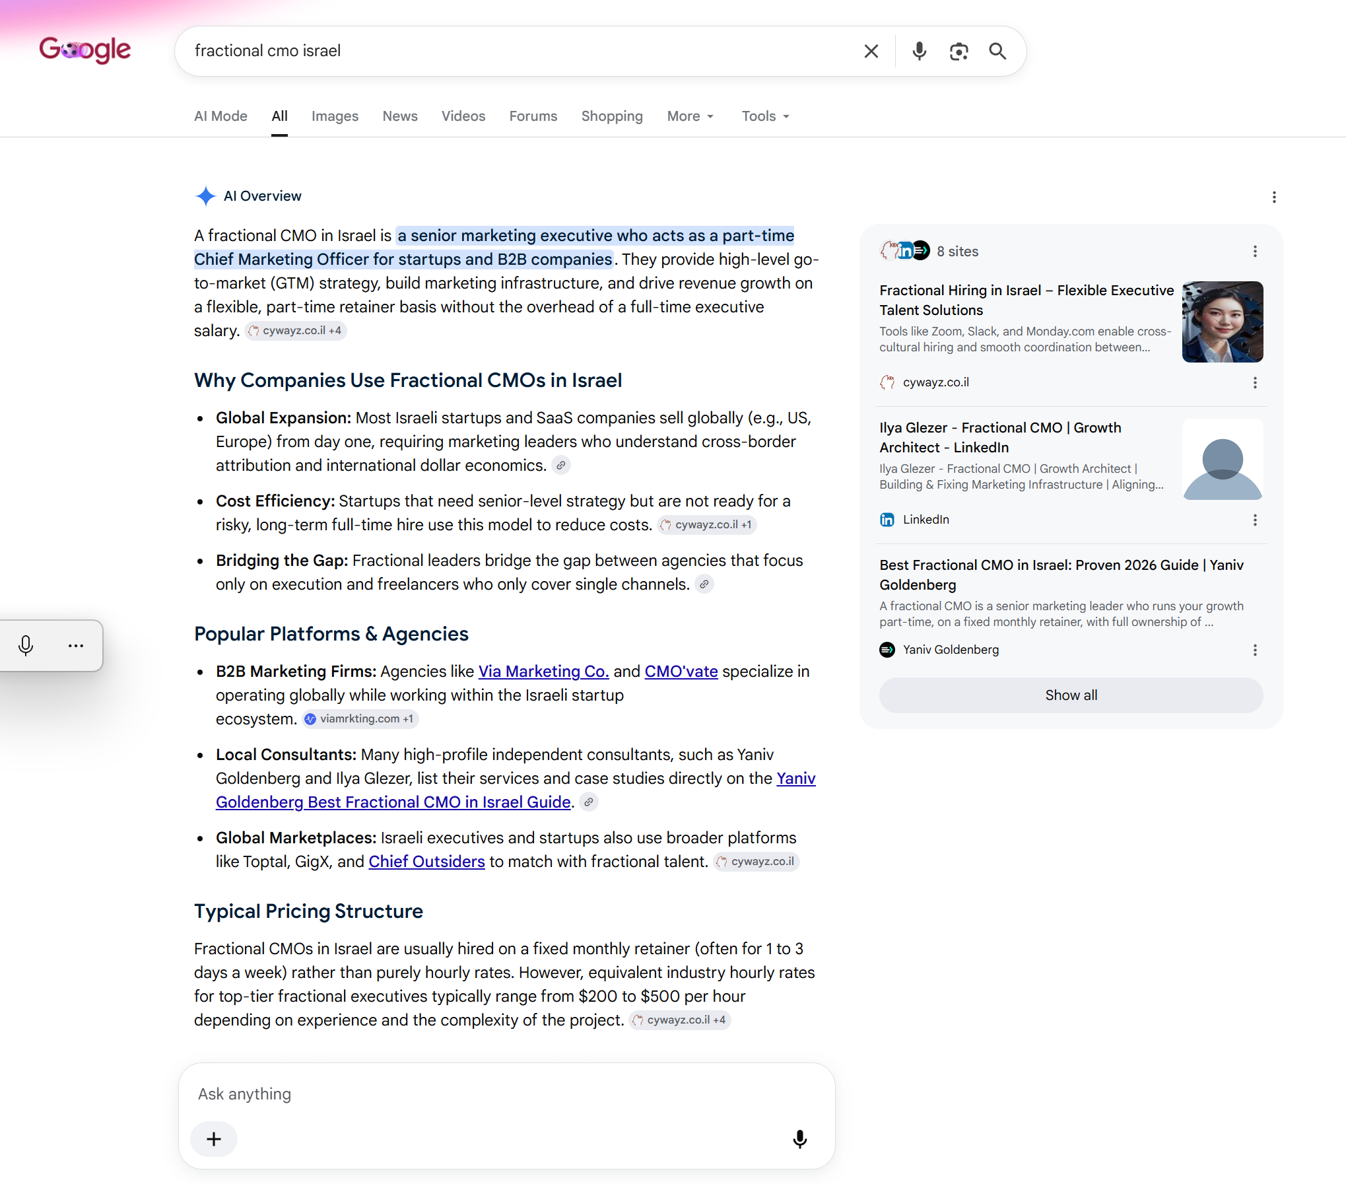1346x1184 pixels.
Task: Click Show all sources button
Action: [1071, 695]
